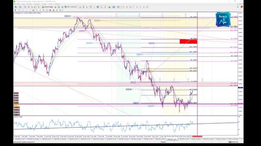261x146 pixels.
Task: Toggle the Terminal panel
Action: [35, 7]
